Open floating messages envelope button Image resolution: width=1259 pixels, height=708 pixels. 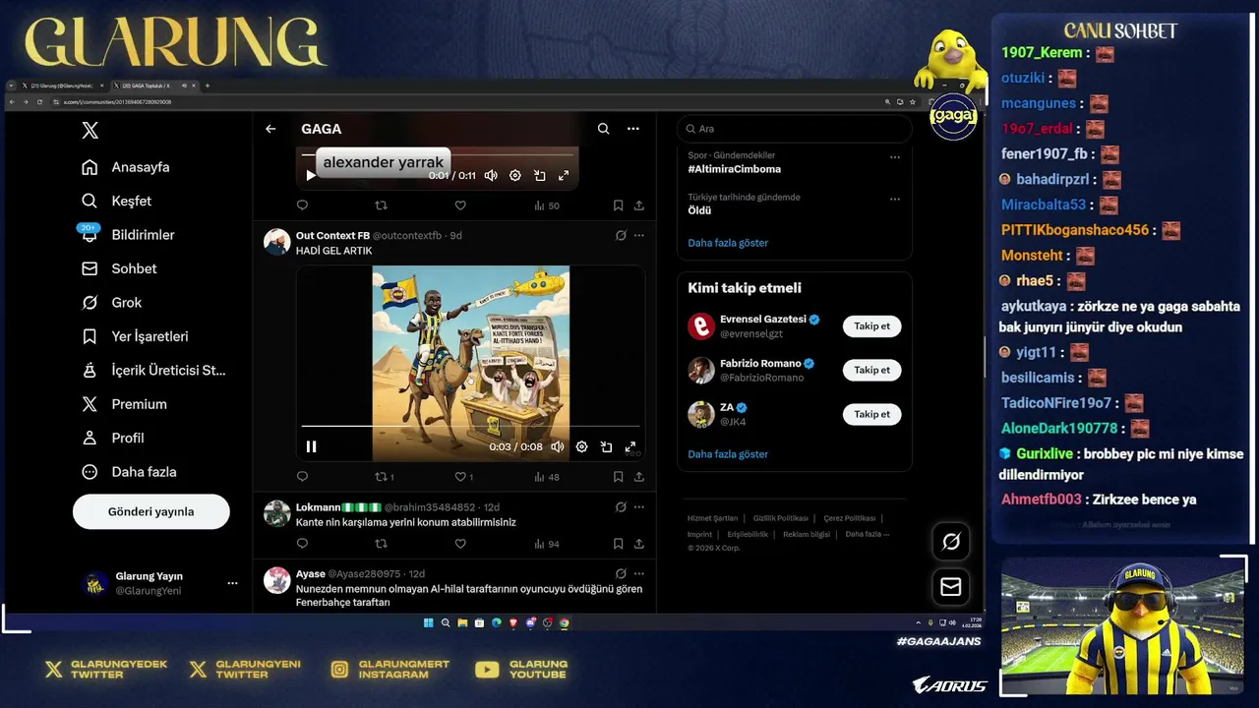point(951,587)
